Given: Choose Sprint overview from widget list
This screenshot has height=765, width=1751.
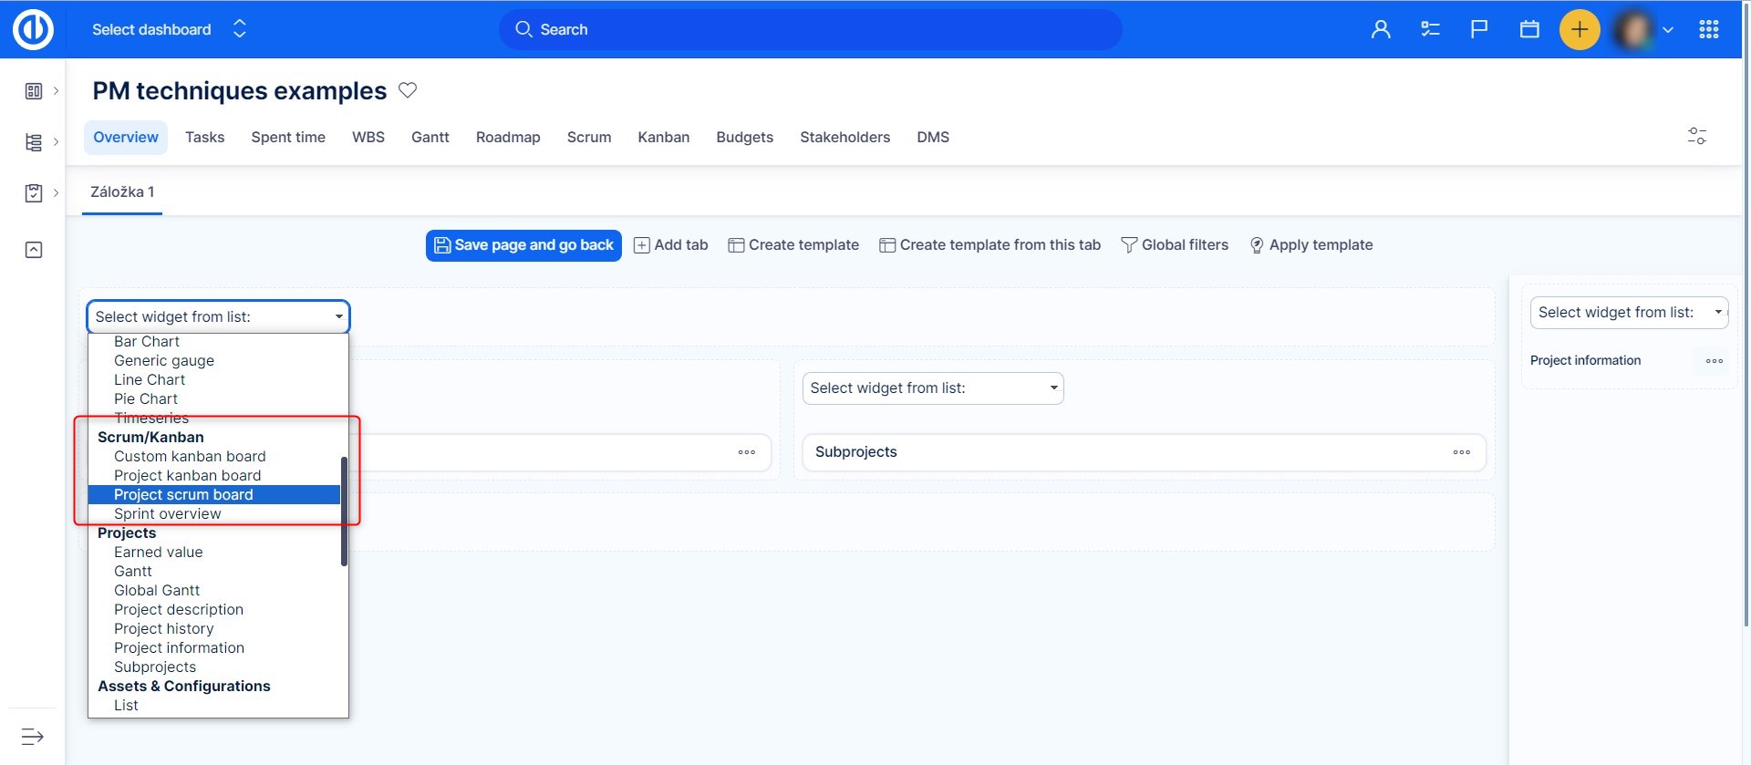Looking at the screenshot, I should 168,514.
